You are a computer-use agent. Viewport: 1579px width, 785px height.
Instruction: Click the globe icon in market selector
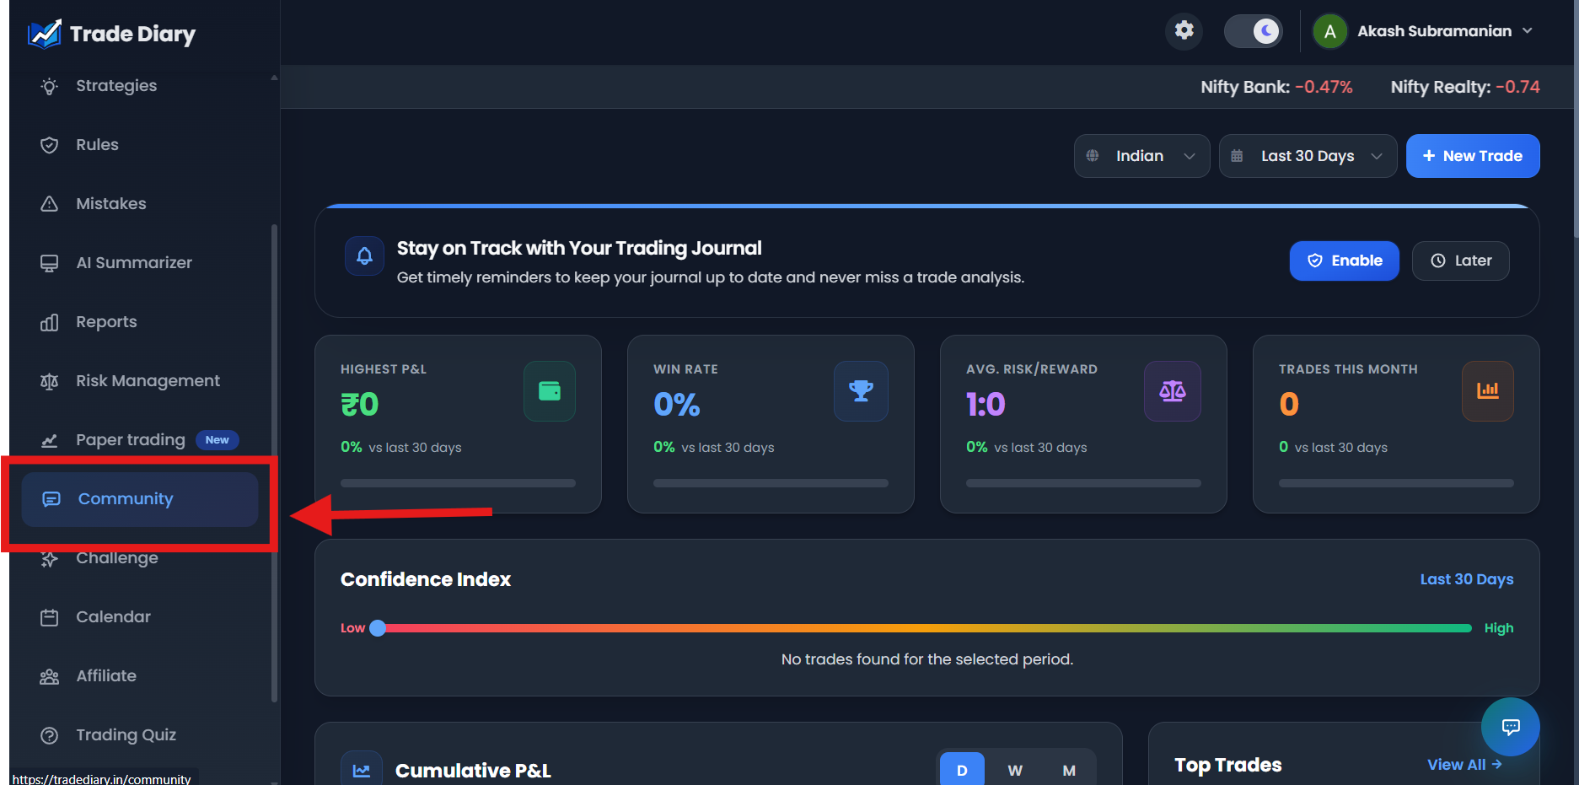1093,156
